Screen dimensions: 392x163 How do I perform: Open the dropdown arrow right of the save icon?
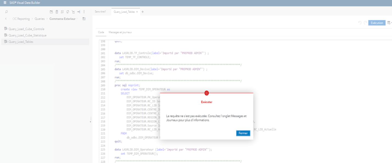click(391, 23)
